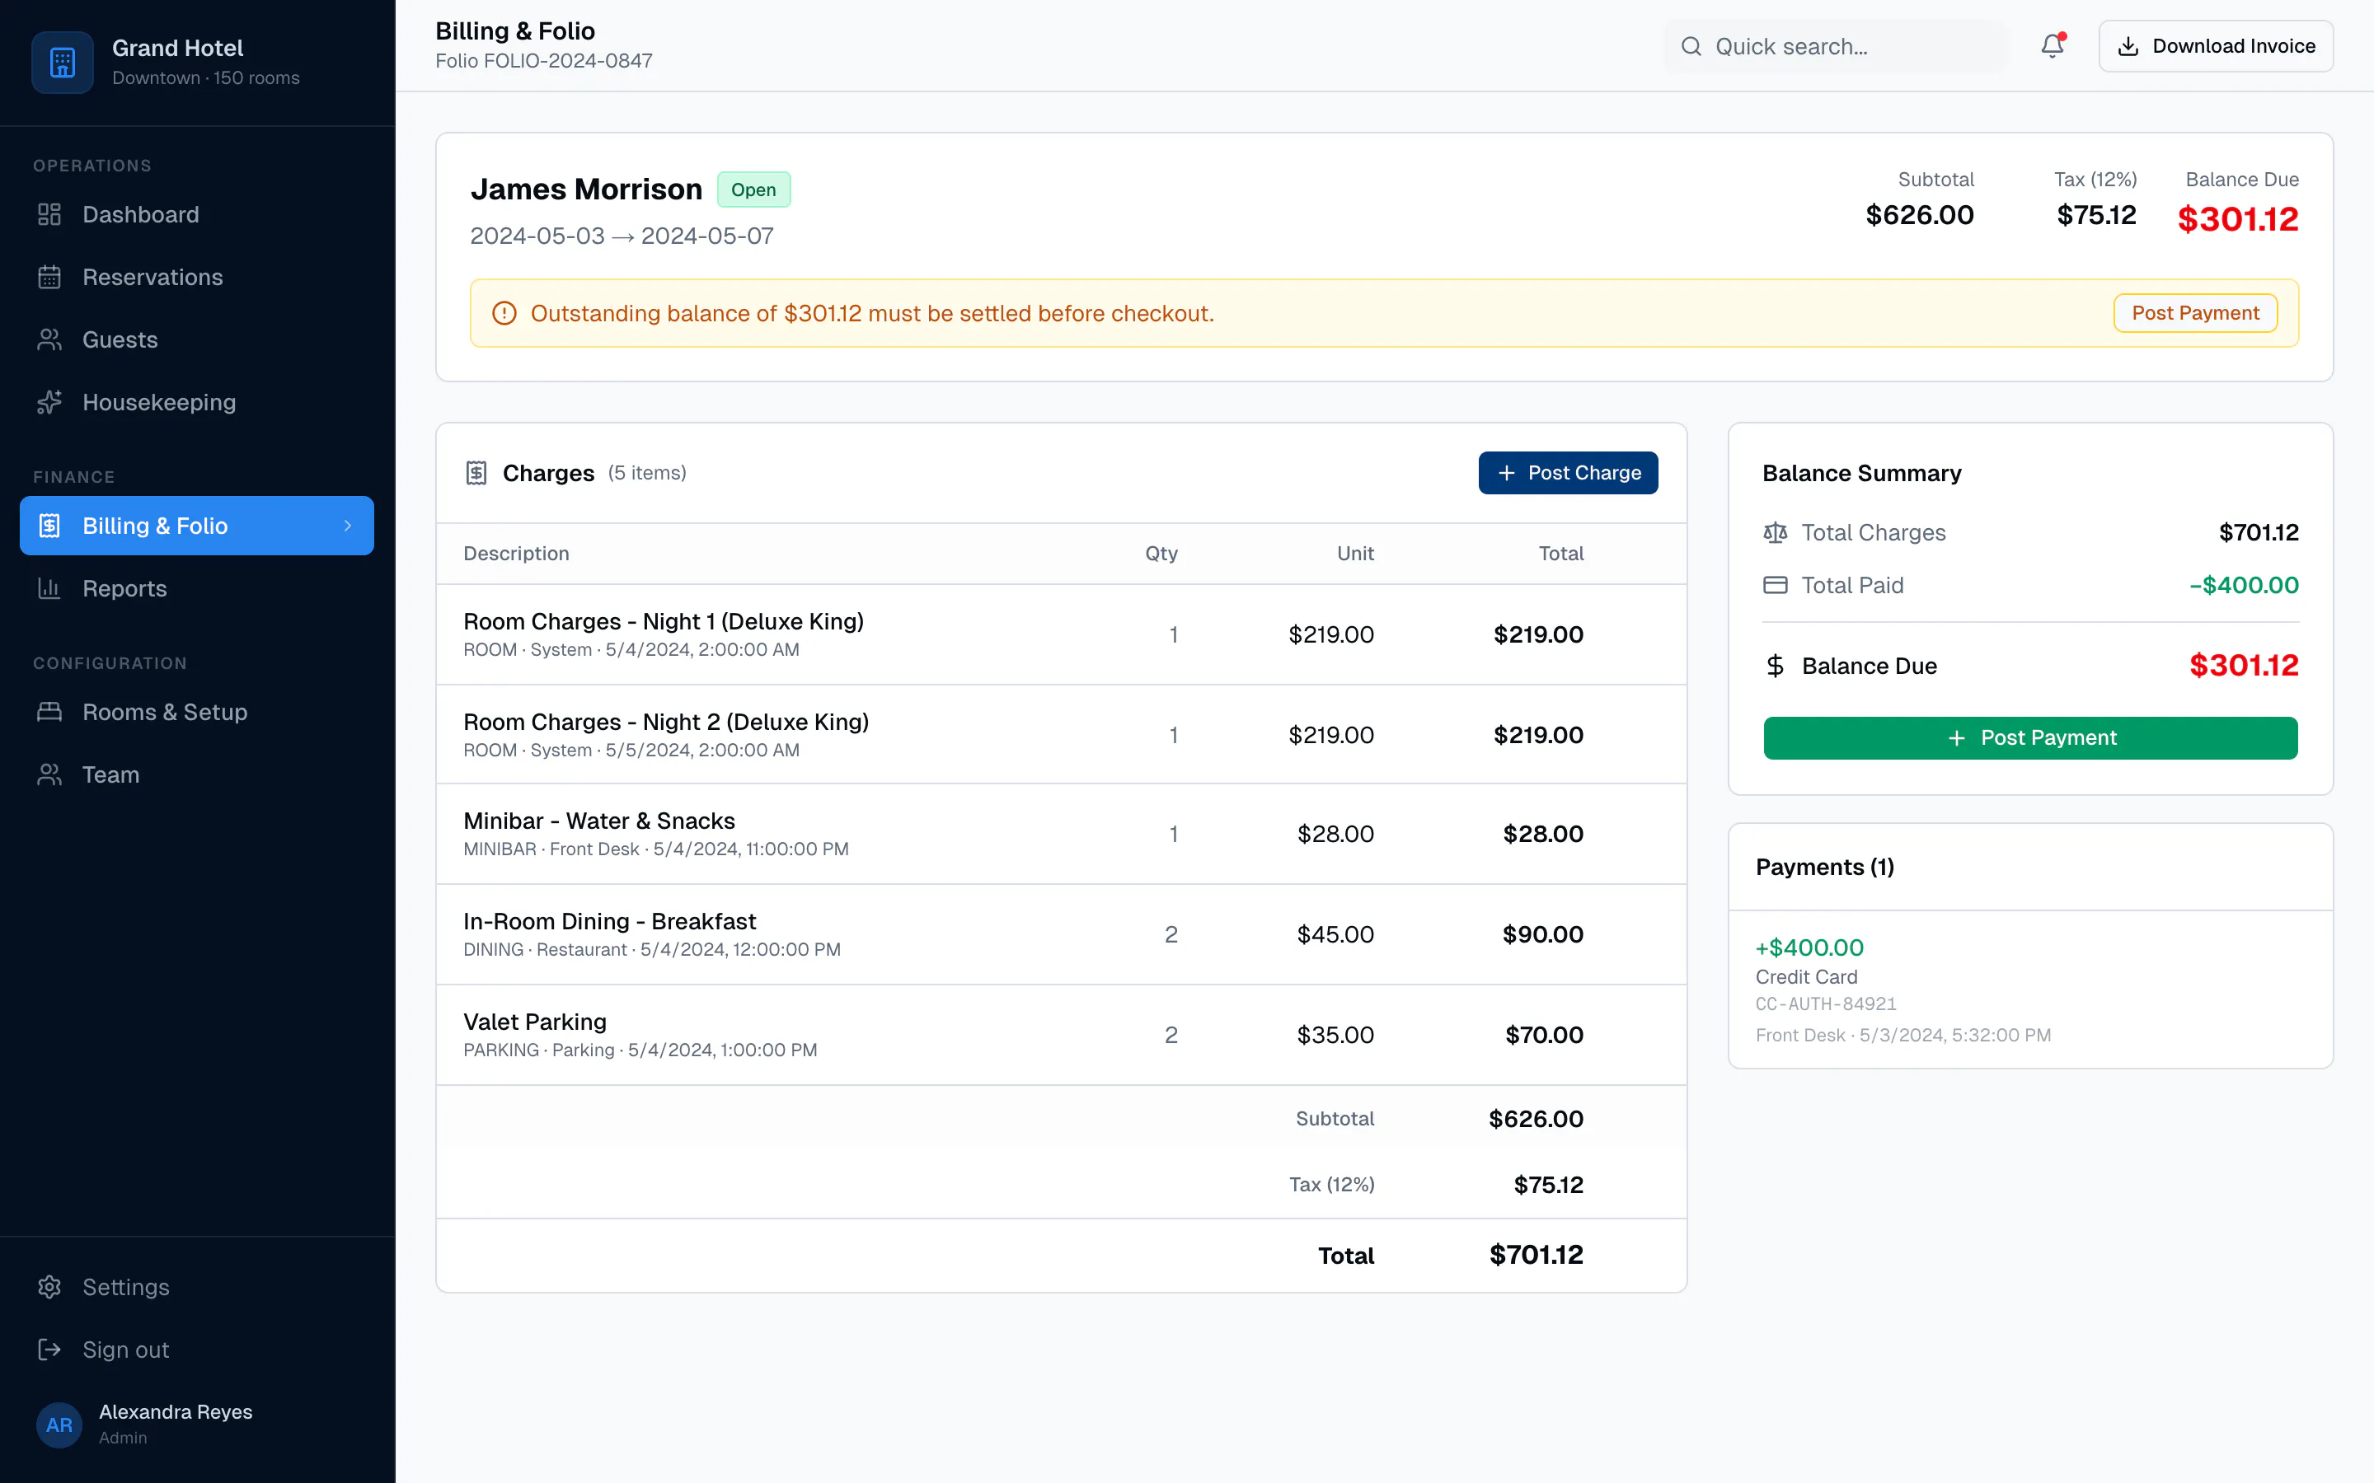The width and height of the screenshot is (2374, 1483).
Task: Click the Grand Hotel building logo icon
Action: [62, 62]
